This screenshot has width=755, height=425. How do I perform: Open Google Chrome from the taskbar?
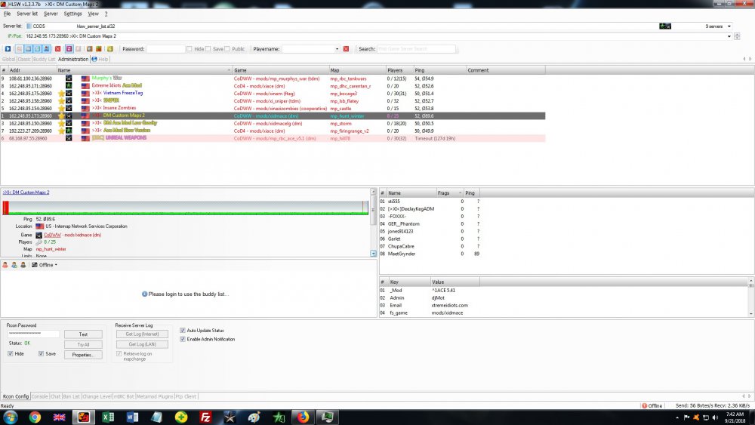pos(35,417)
